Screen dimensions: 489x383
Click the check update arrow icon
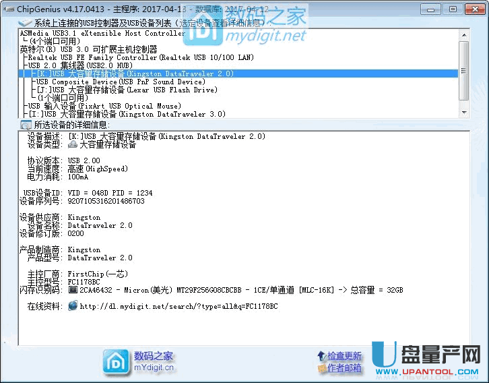(322, 355)
